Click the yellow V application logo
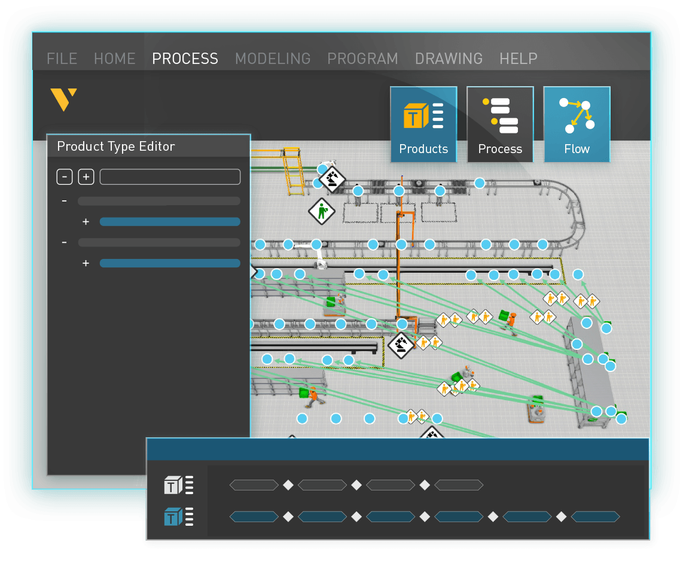The image size is (680, 567). coord(64,99)
